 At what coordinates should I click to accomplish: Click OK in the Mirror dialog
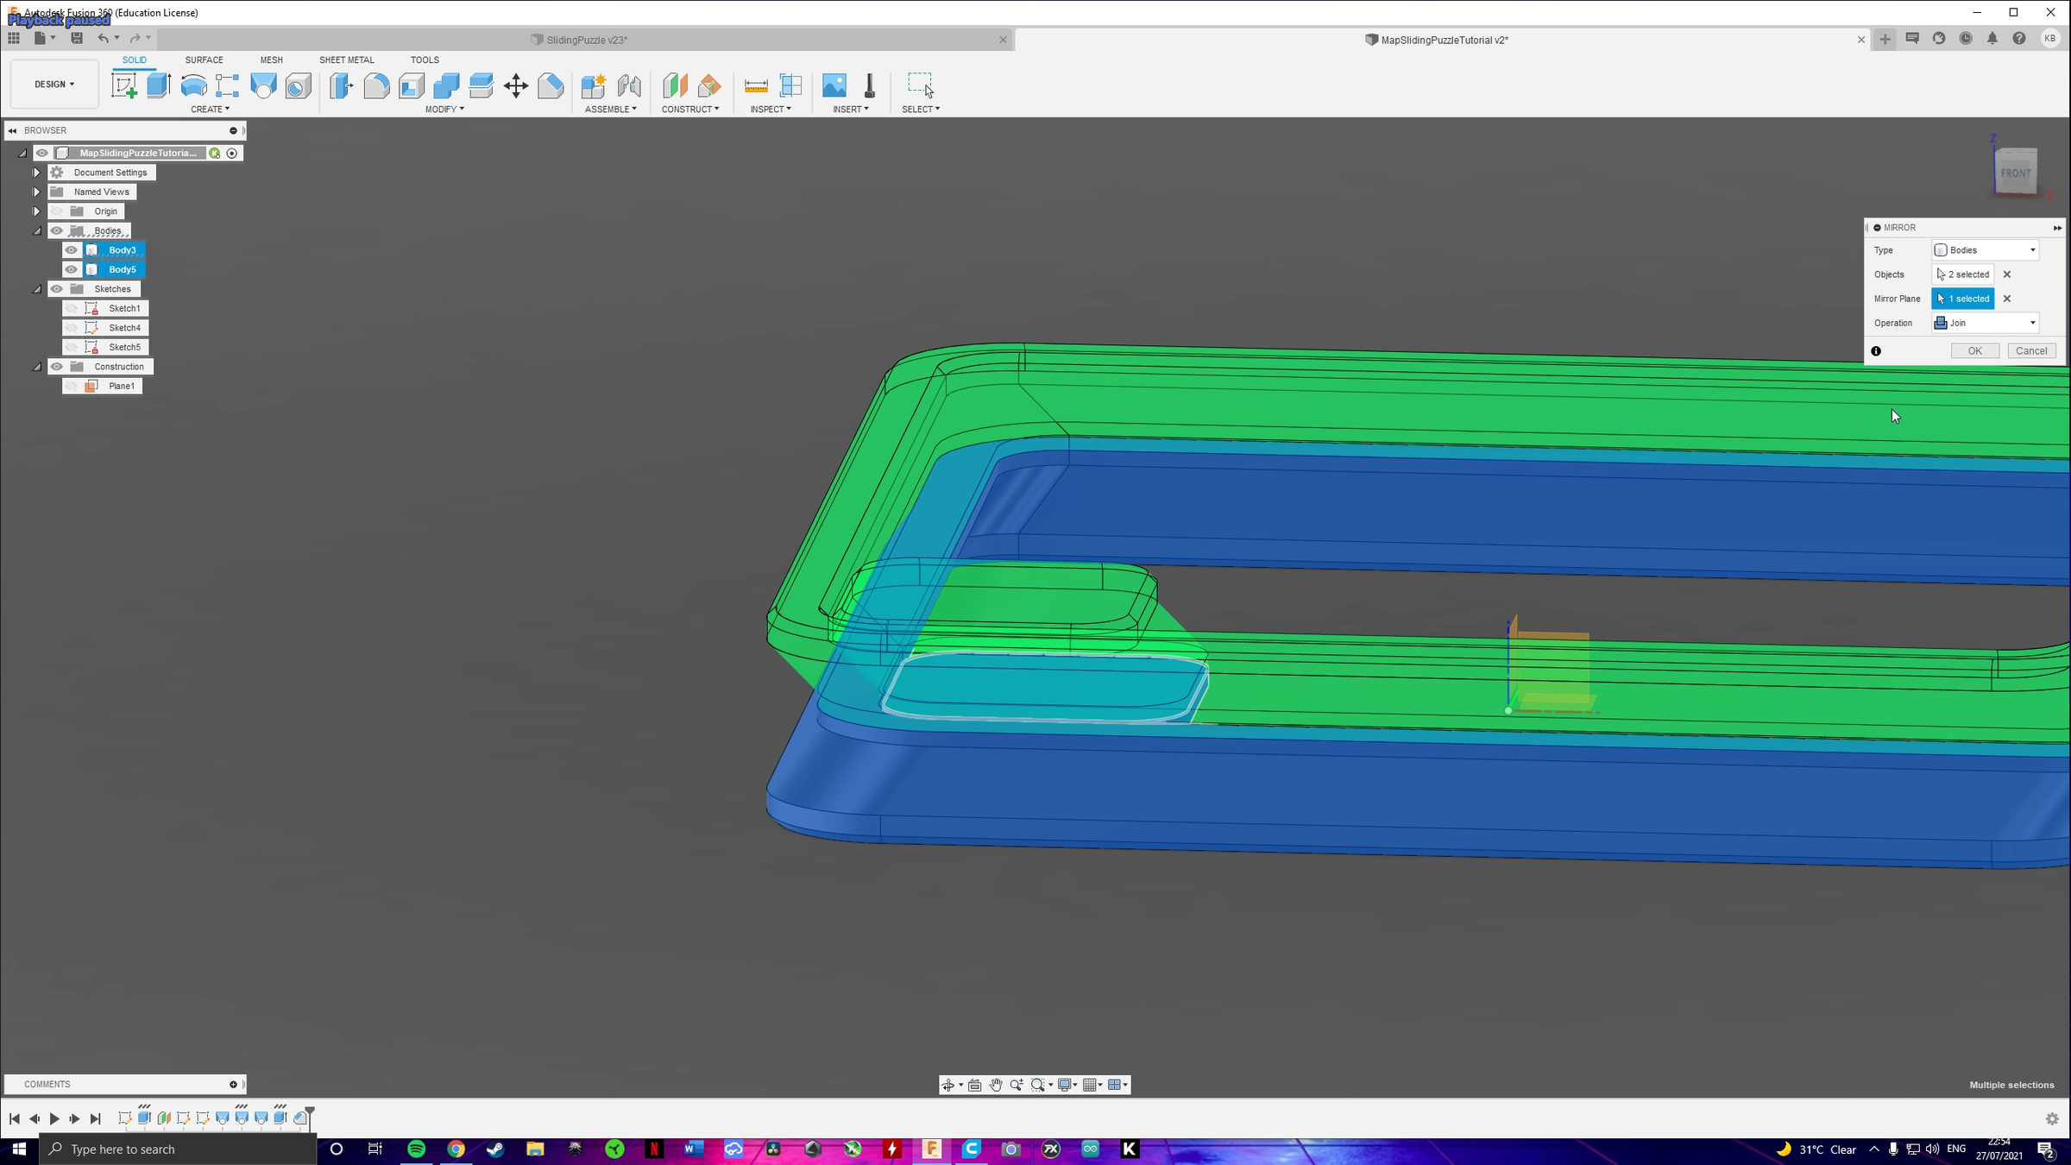(x=1975, y=350)
